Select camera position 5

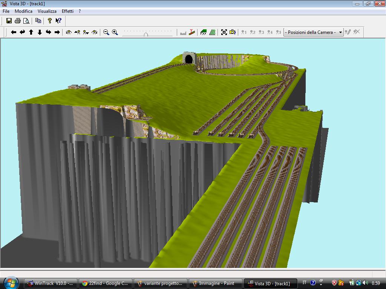point(279,32)
